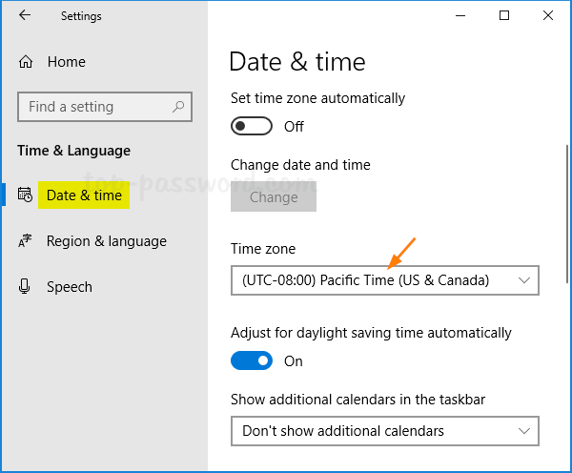
Task: Click the chevron on the Pacific Time combo box
Action: pos(523,280)
